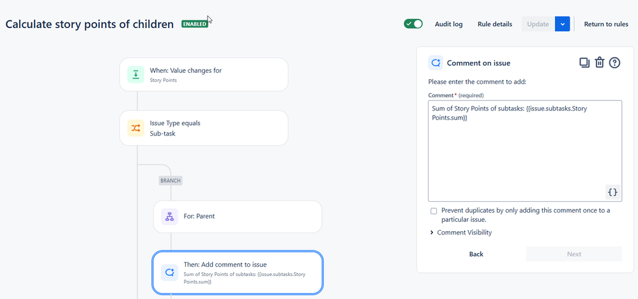
Task: Click the shuffle condition icon on Issue Type
Action: click(x=136, y=128)
